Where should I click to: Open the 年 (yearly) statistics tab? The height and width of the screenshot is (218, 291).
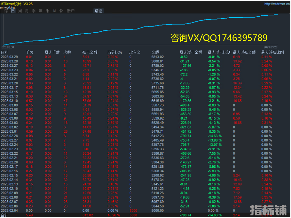40,11
